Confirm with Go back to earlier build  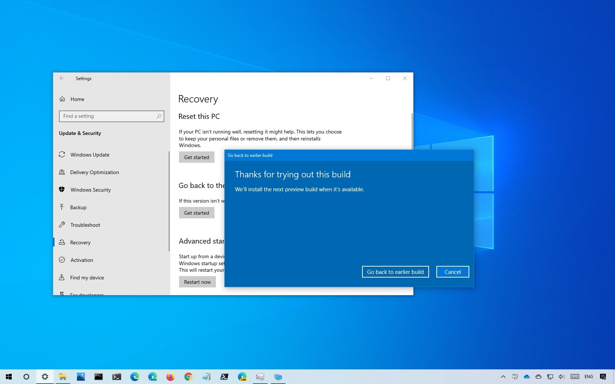point(395,272)
